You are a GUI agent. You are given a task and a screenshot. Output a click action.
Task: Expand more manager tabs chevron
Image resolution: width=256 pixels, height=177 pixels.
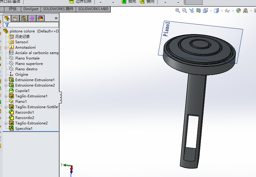tap(56, 18)
